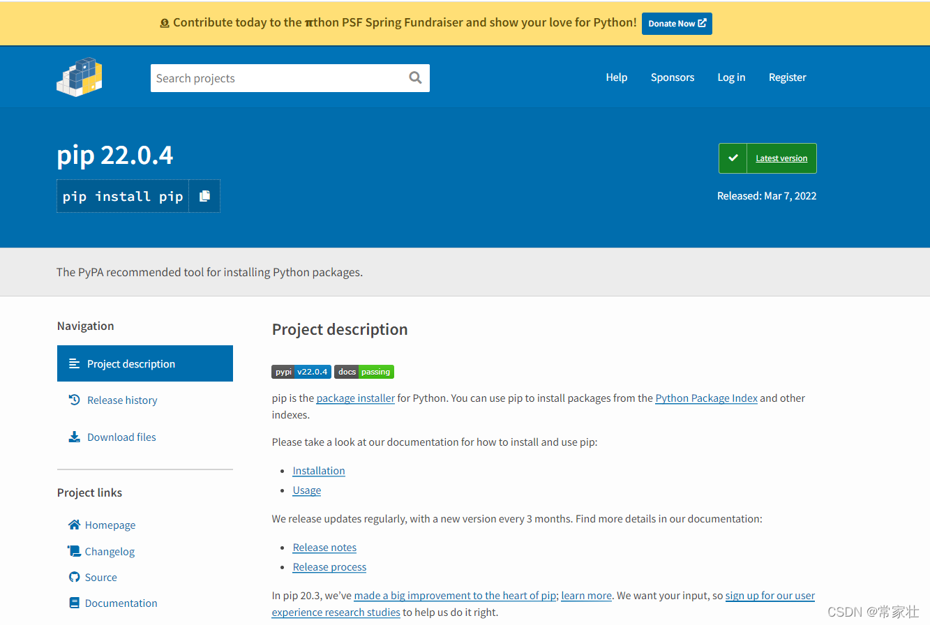Click the Latest version link
930x625 pixels.
[x=781, y=158]
